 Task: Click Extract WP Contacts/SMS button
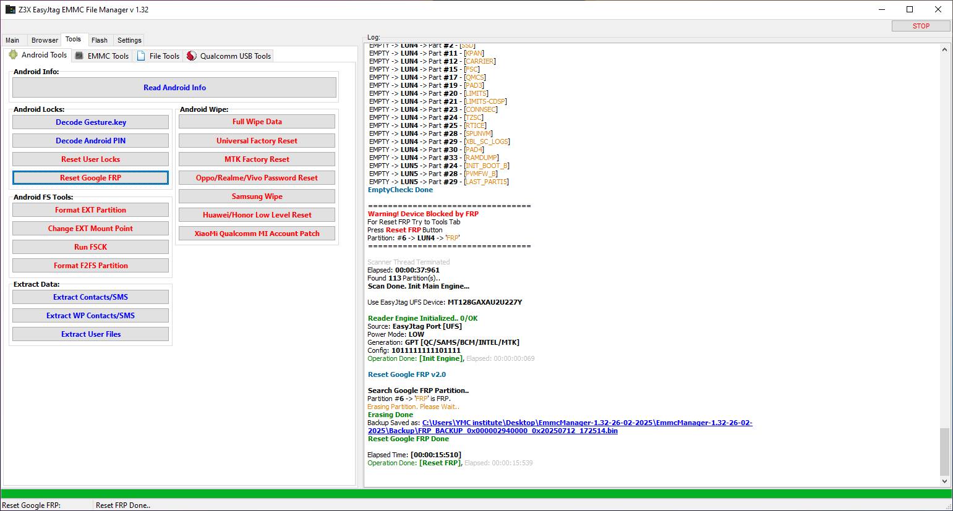click(91, 316)
